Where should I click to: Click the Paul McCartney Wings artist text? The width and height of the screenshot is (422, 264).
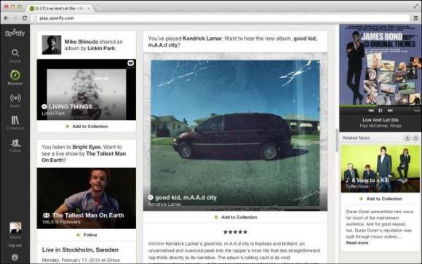pyautogui.click(x=381, y=126)
